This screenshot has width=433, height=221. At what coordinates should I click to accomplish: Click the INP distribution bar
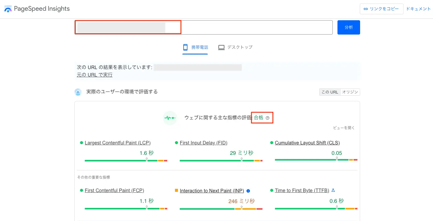click(x=221, y=209)
